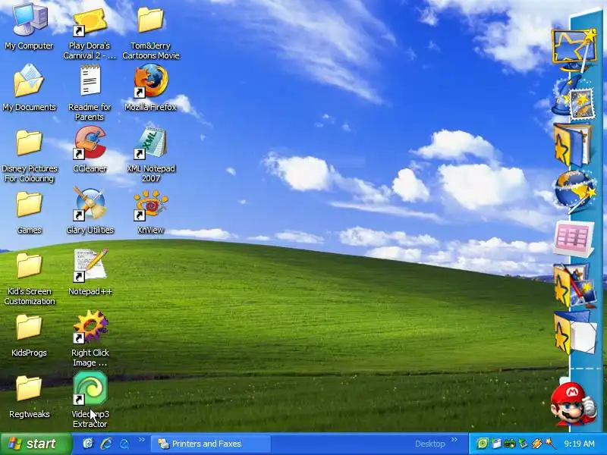Viewport: 607px width, 455px height.
Task: Click the Desktop toolbar label
Action: click(429, 444)
